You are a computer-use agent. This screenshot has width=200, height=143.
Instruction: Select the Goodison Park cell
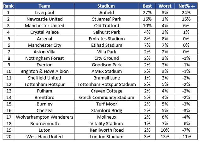point(106,65)
